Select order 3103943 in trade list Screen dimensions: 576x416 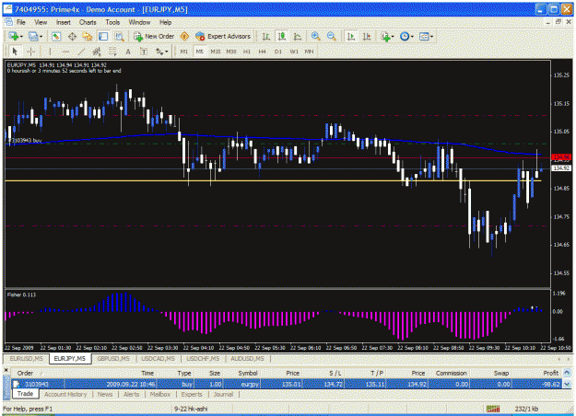point(286,384)
